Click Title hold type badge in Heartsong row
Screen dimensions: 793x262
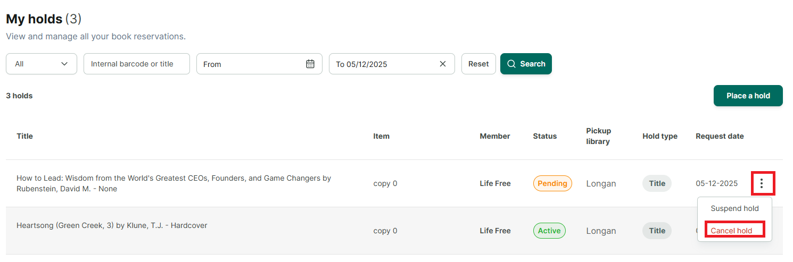click(x=657, y=231)
